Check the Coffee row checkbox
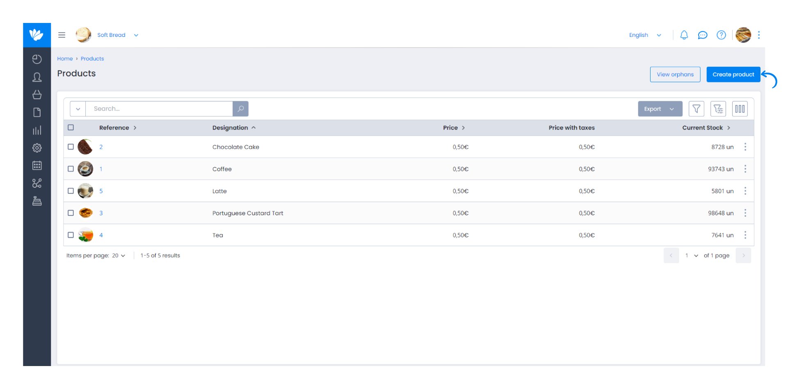 pyautogui.click(x=71, y=169)
